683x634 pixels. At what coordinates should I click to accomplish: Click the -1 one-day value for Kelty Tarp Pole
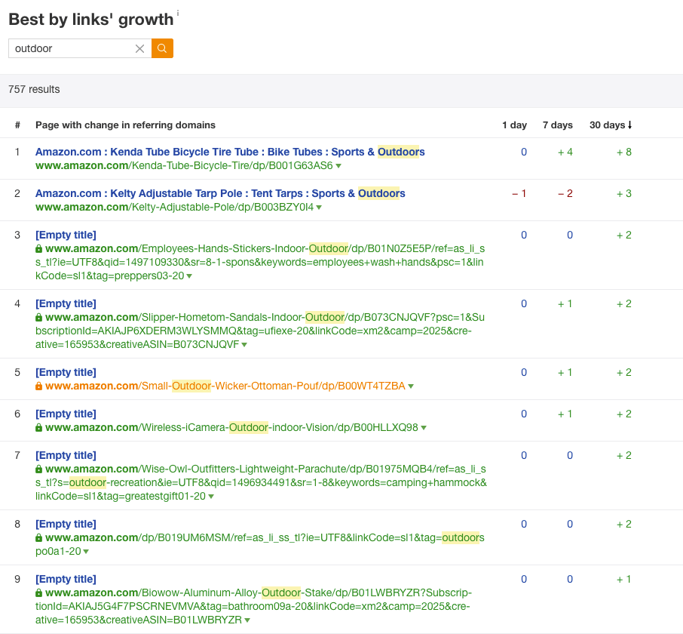(x=519, y=194)
